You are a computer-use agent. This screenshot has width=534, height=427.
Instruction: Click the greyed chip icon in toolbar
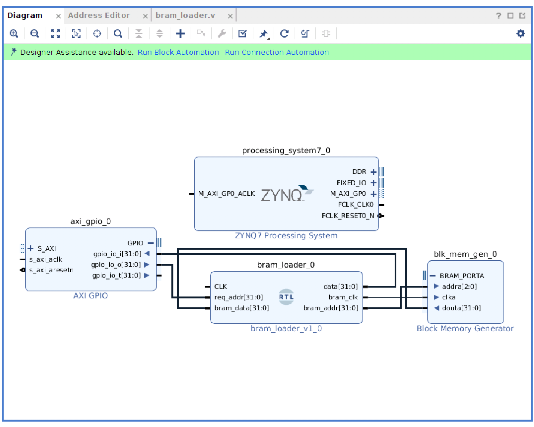(x=326, y=34)
